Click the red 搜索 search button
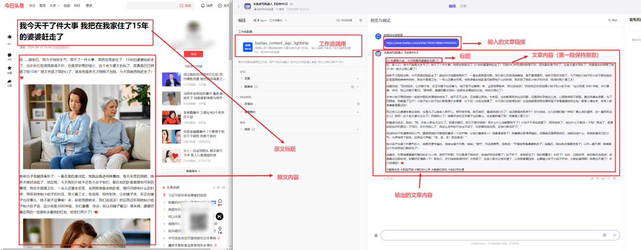 tap(186, 6)
